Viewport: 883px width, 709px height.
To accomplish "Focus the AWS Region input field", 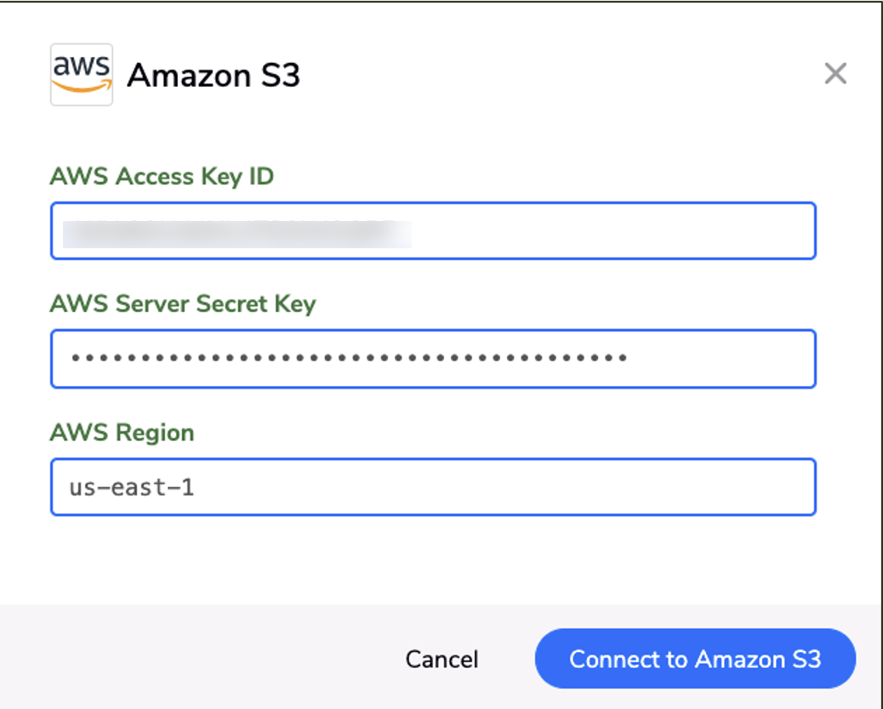I will point(433,487).
